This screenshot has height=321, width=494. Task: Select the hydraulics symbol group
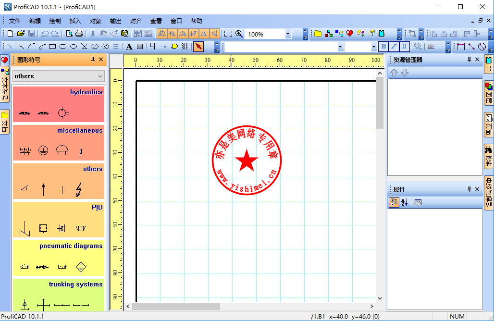point(59,104)
